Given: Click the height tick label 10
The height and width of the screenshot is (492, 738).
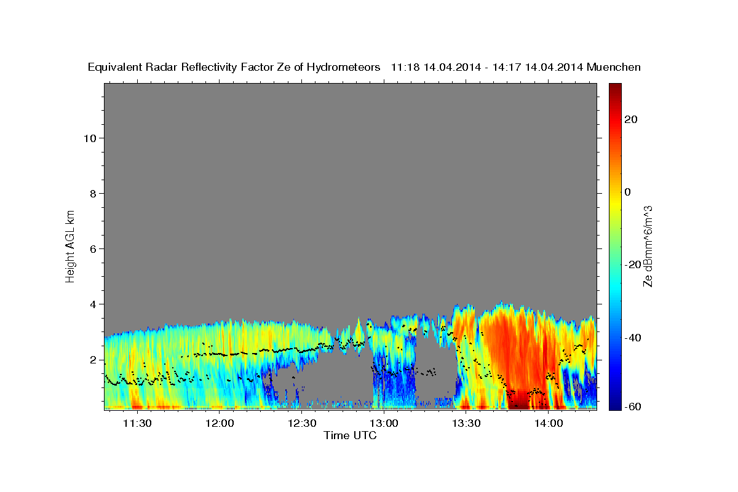Looking at the screenshot, I should 90,138.
